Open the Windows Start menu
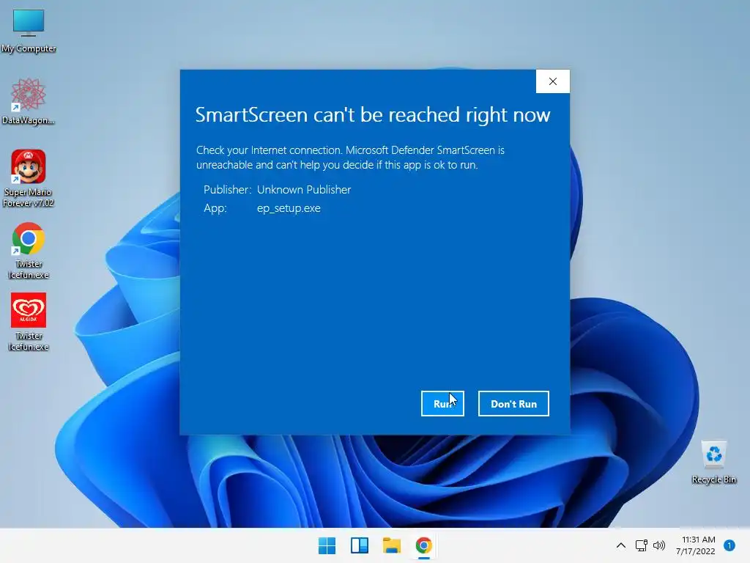Viewport: 750px width, 563px height. tap(327, 545)
